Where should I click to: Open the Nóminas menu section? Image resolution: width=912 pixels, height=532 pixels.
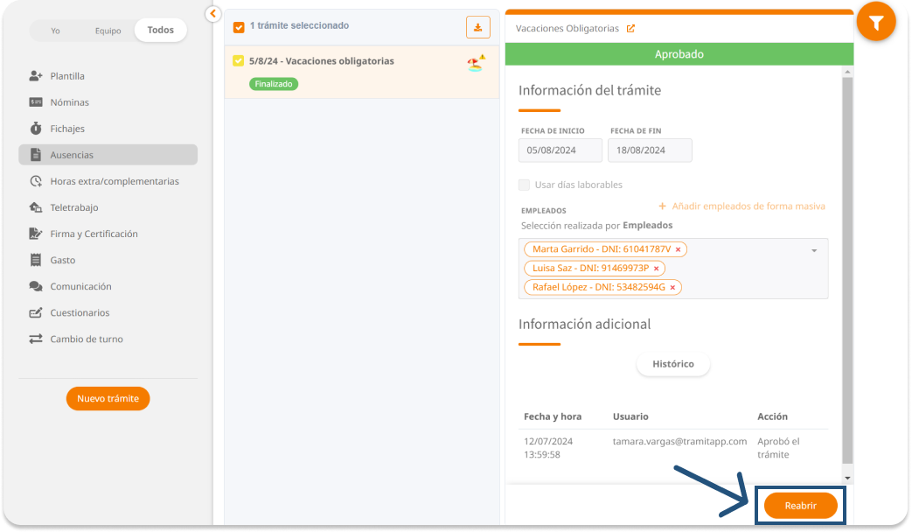[x=69, y=102]
